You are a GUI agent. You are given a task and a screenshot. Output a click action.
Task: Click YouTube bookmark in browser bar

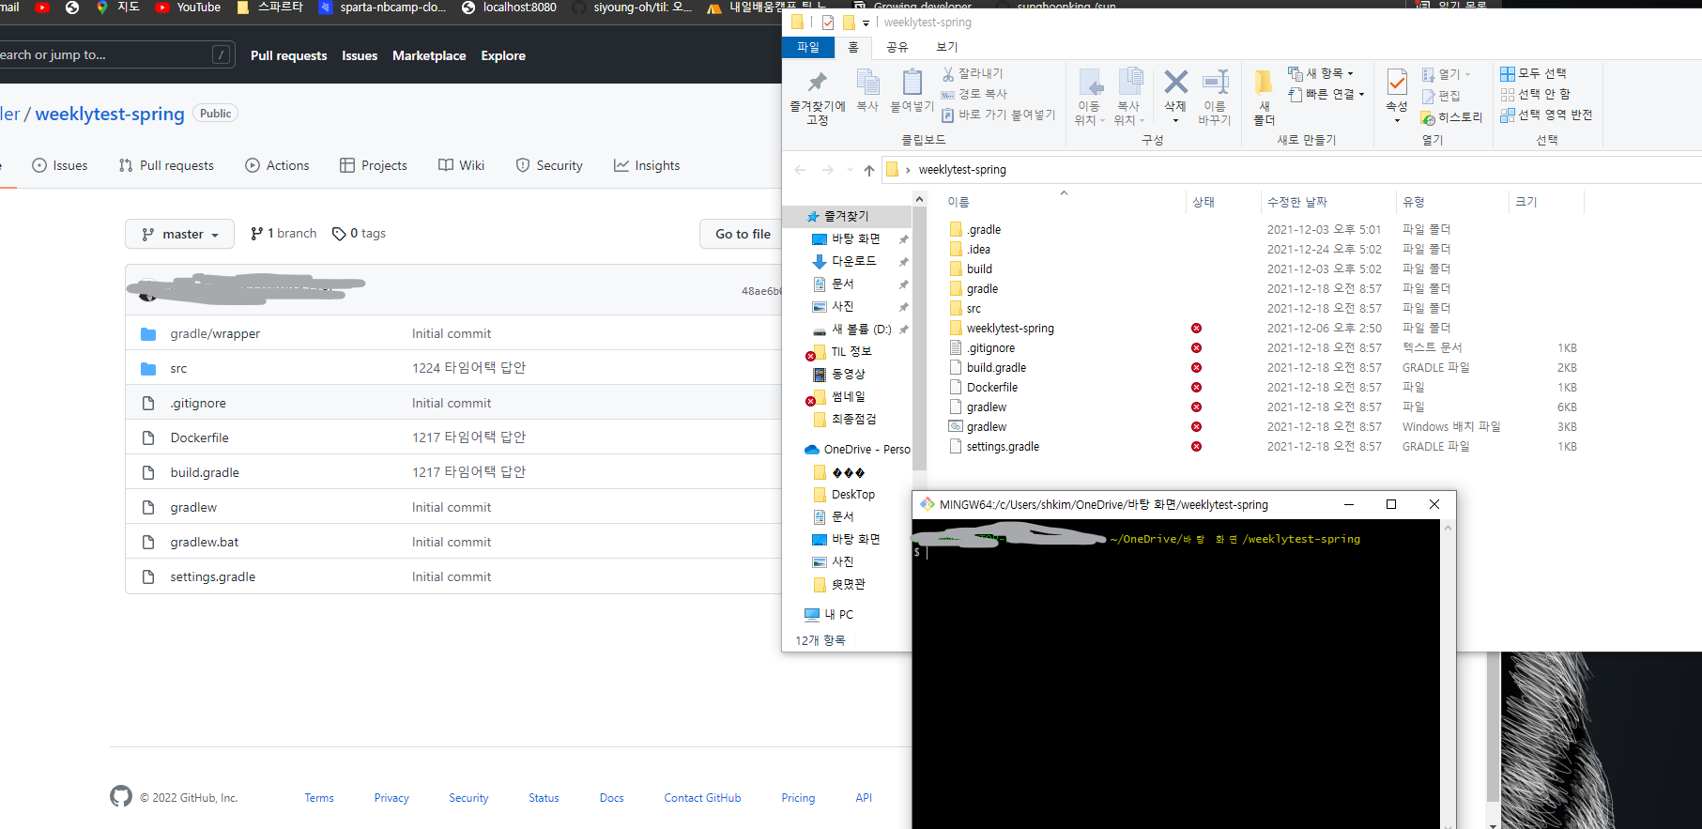[x=188, y=8]
